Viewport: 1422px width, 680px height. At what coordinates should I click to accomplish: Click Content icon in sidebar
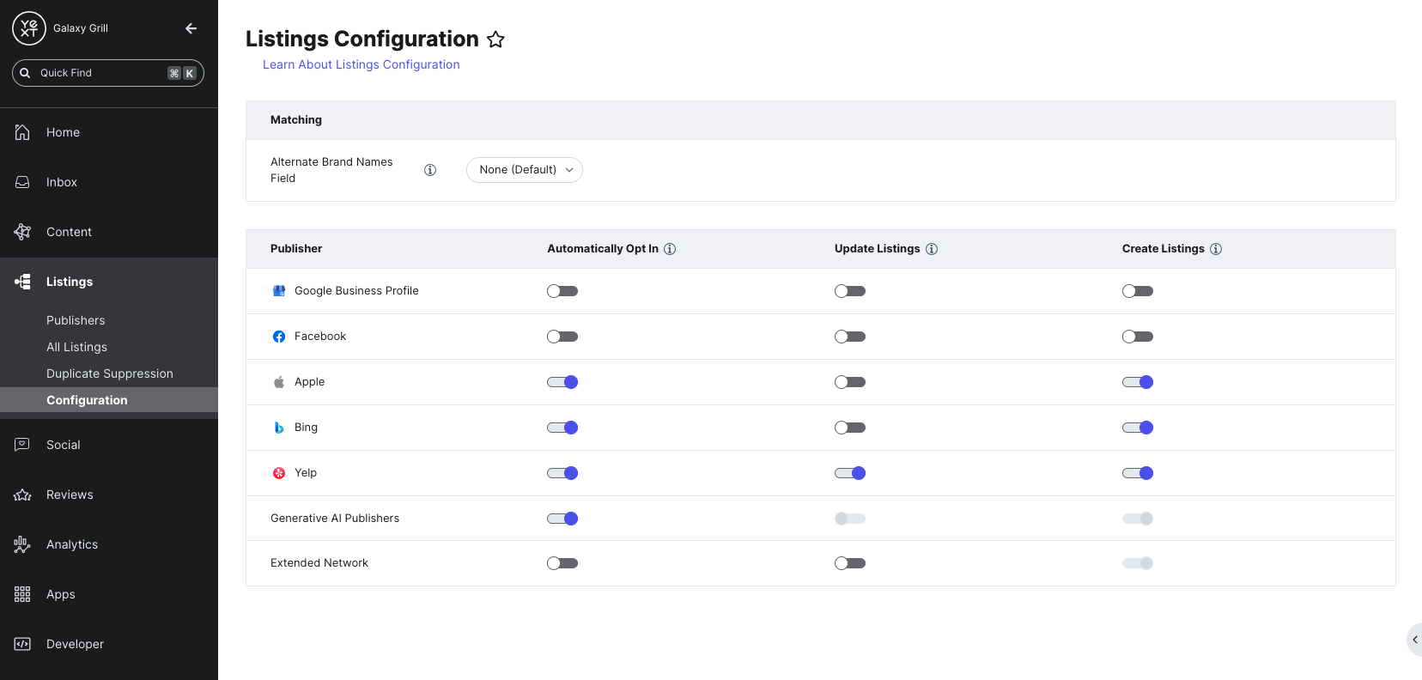click(x=22, y=232)
